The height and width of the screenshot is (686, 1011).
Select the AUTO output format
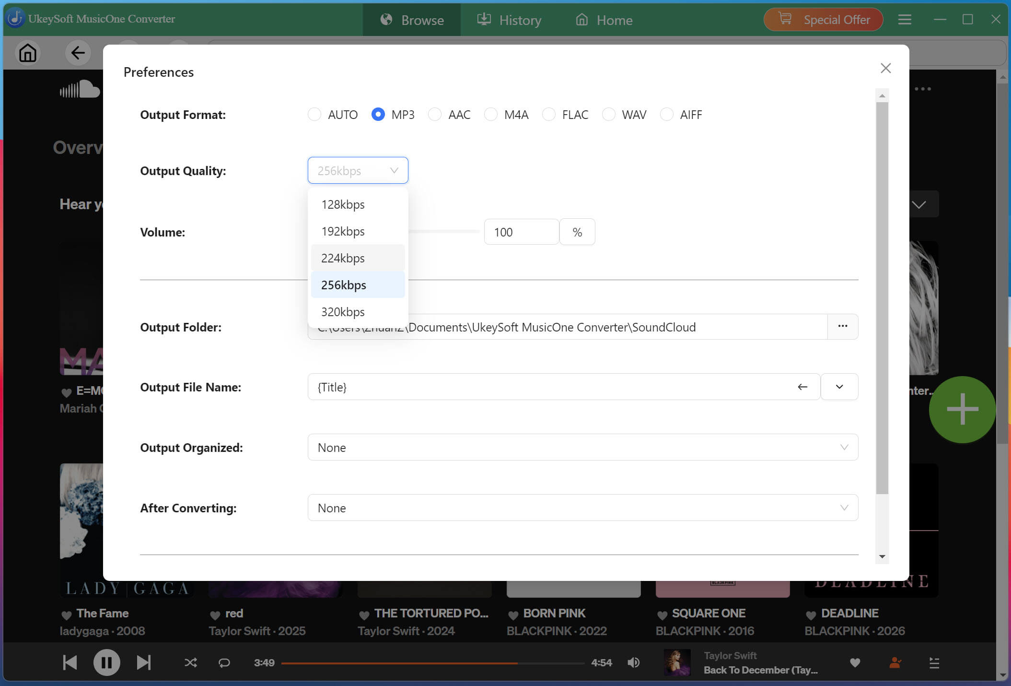point(314,114)
